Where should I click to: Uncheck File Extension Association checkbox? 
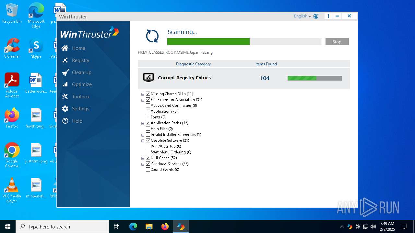(148, 100)
